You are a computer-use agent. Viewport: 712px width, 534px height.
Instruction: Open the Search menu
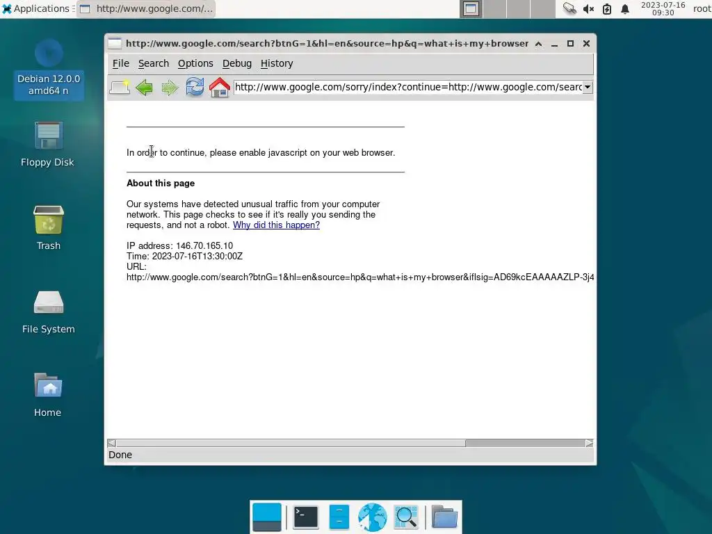point(154,63)
